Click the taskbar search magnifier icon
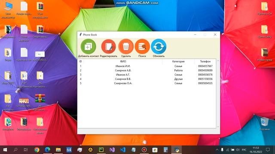275x154 pixels. click(15, 150)
